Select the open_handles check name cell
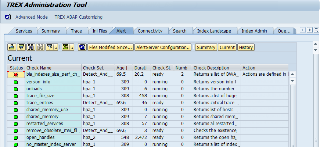 (53, 137)
